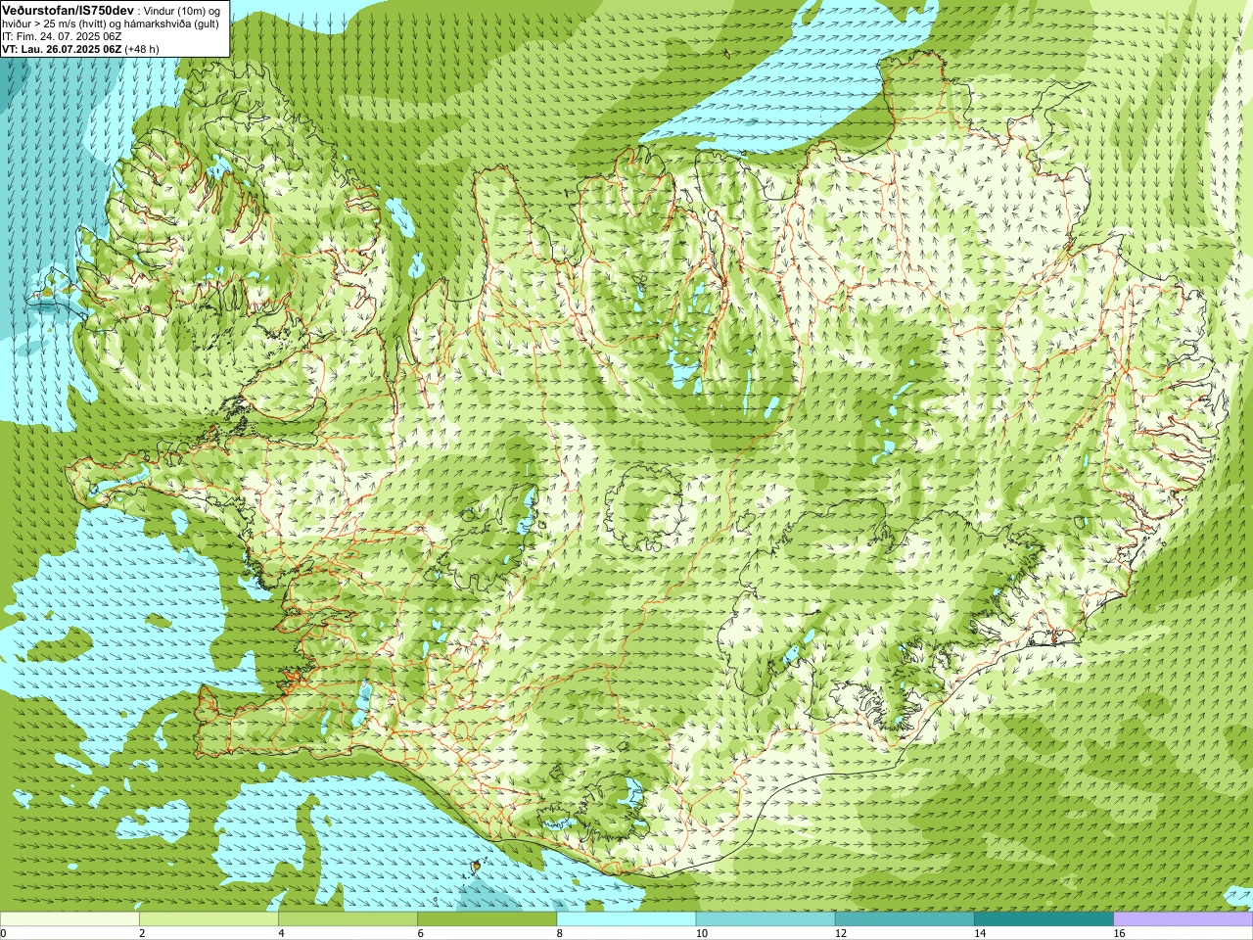
Task: Click the legend scale label "14"
Action: pos(980,933)
